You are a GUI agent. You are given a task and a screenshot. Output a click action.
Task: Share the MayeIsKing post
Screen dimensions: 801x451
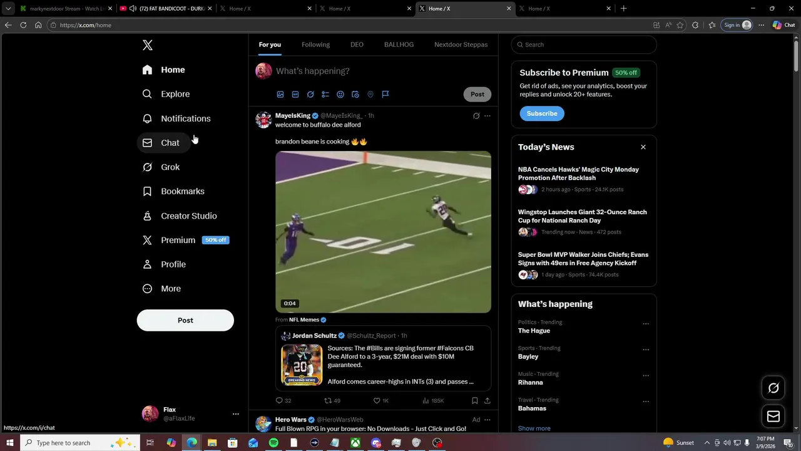point(487,401)
